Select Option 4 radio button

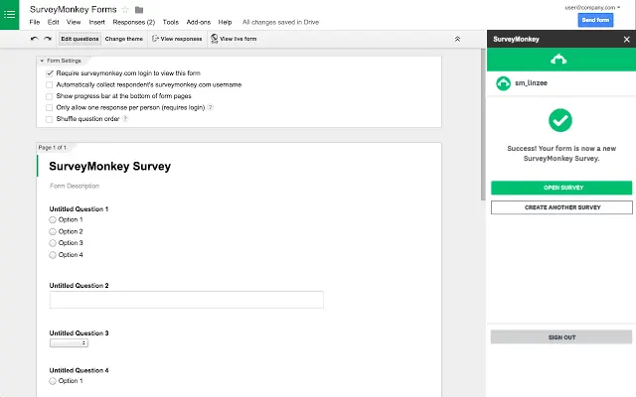click(53, 255)
